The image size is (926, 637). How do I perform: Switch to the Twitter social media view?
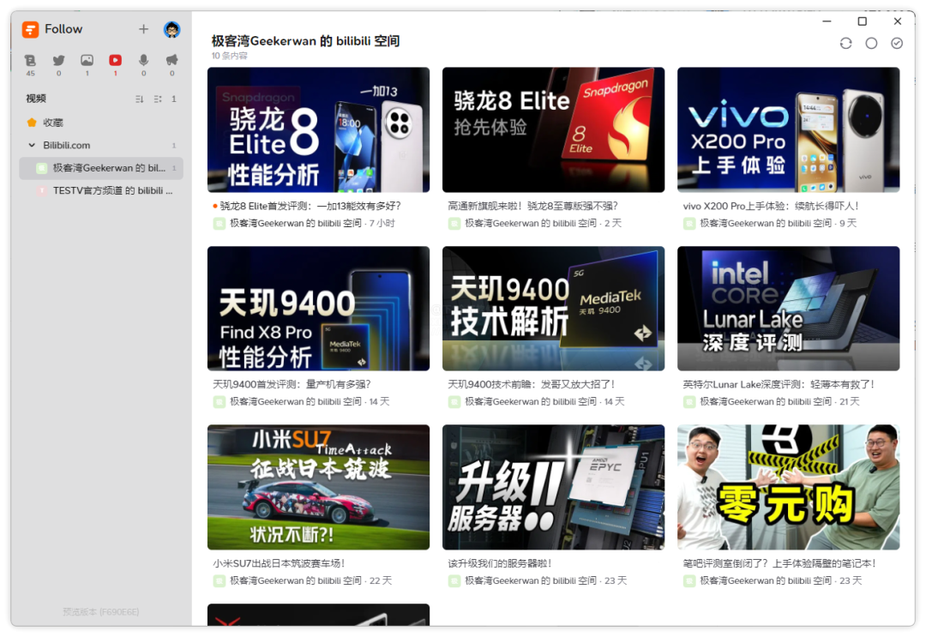(x=58, y=60)
